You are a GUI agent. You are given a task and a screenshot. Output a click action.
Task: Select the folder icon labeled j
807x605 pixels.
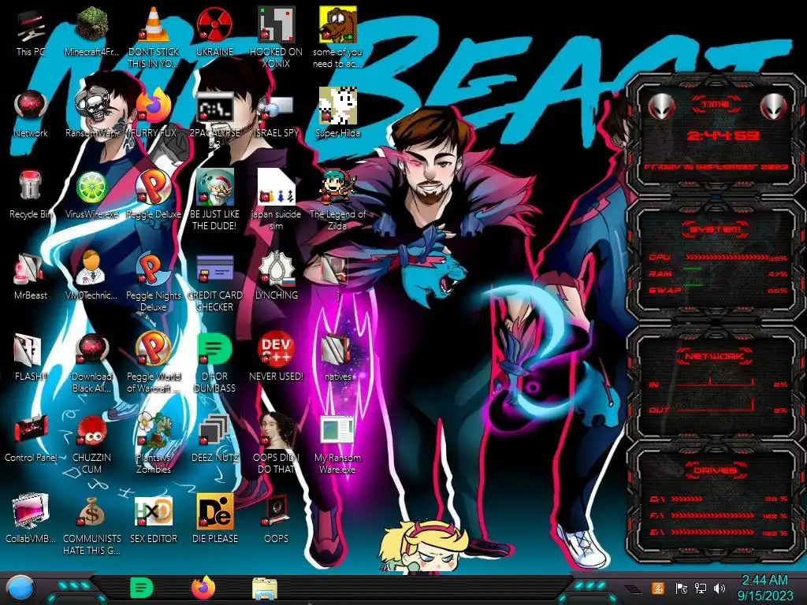(336, 269)
